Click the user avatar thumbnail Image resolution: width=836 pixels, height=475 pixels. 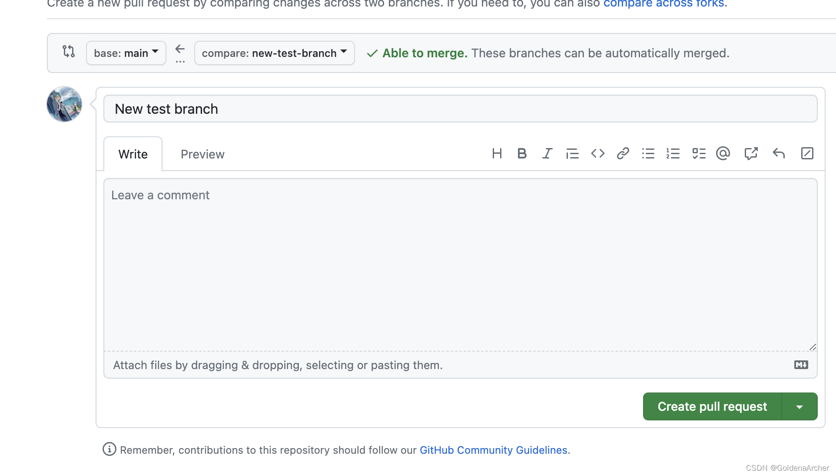[64, 104]
